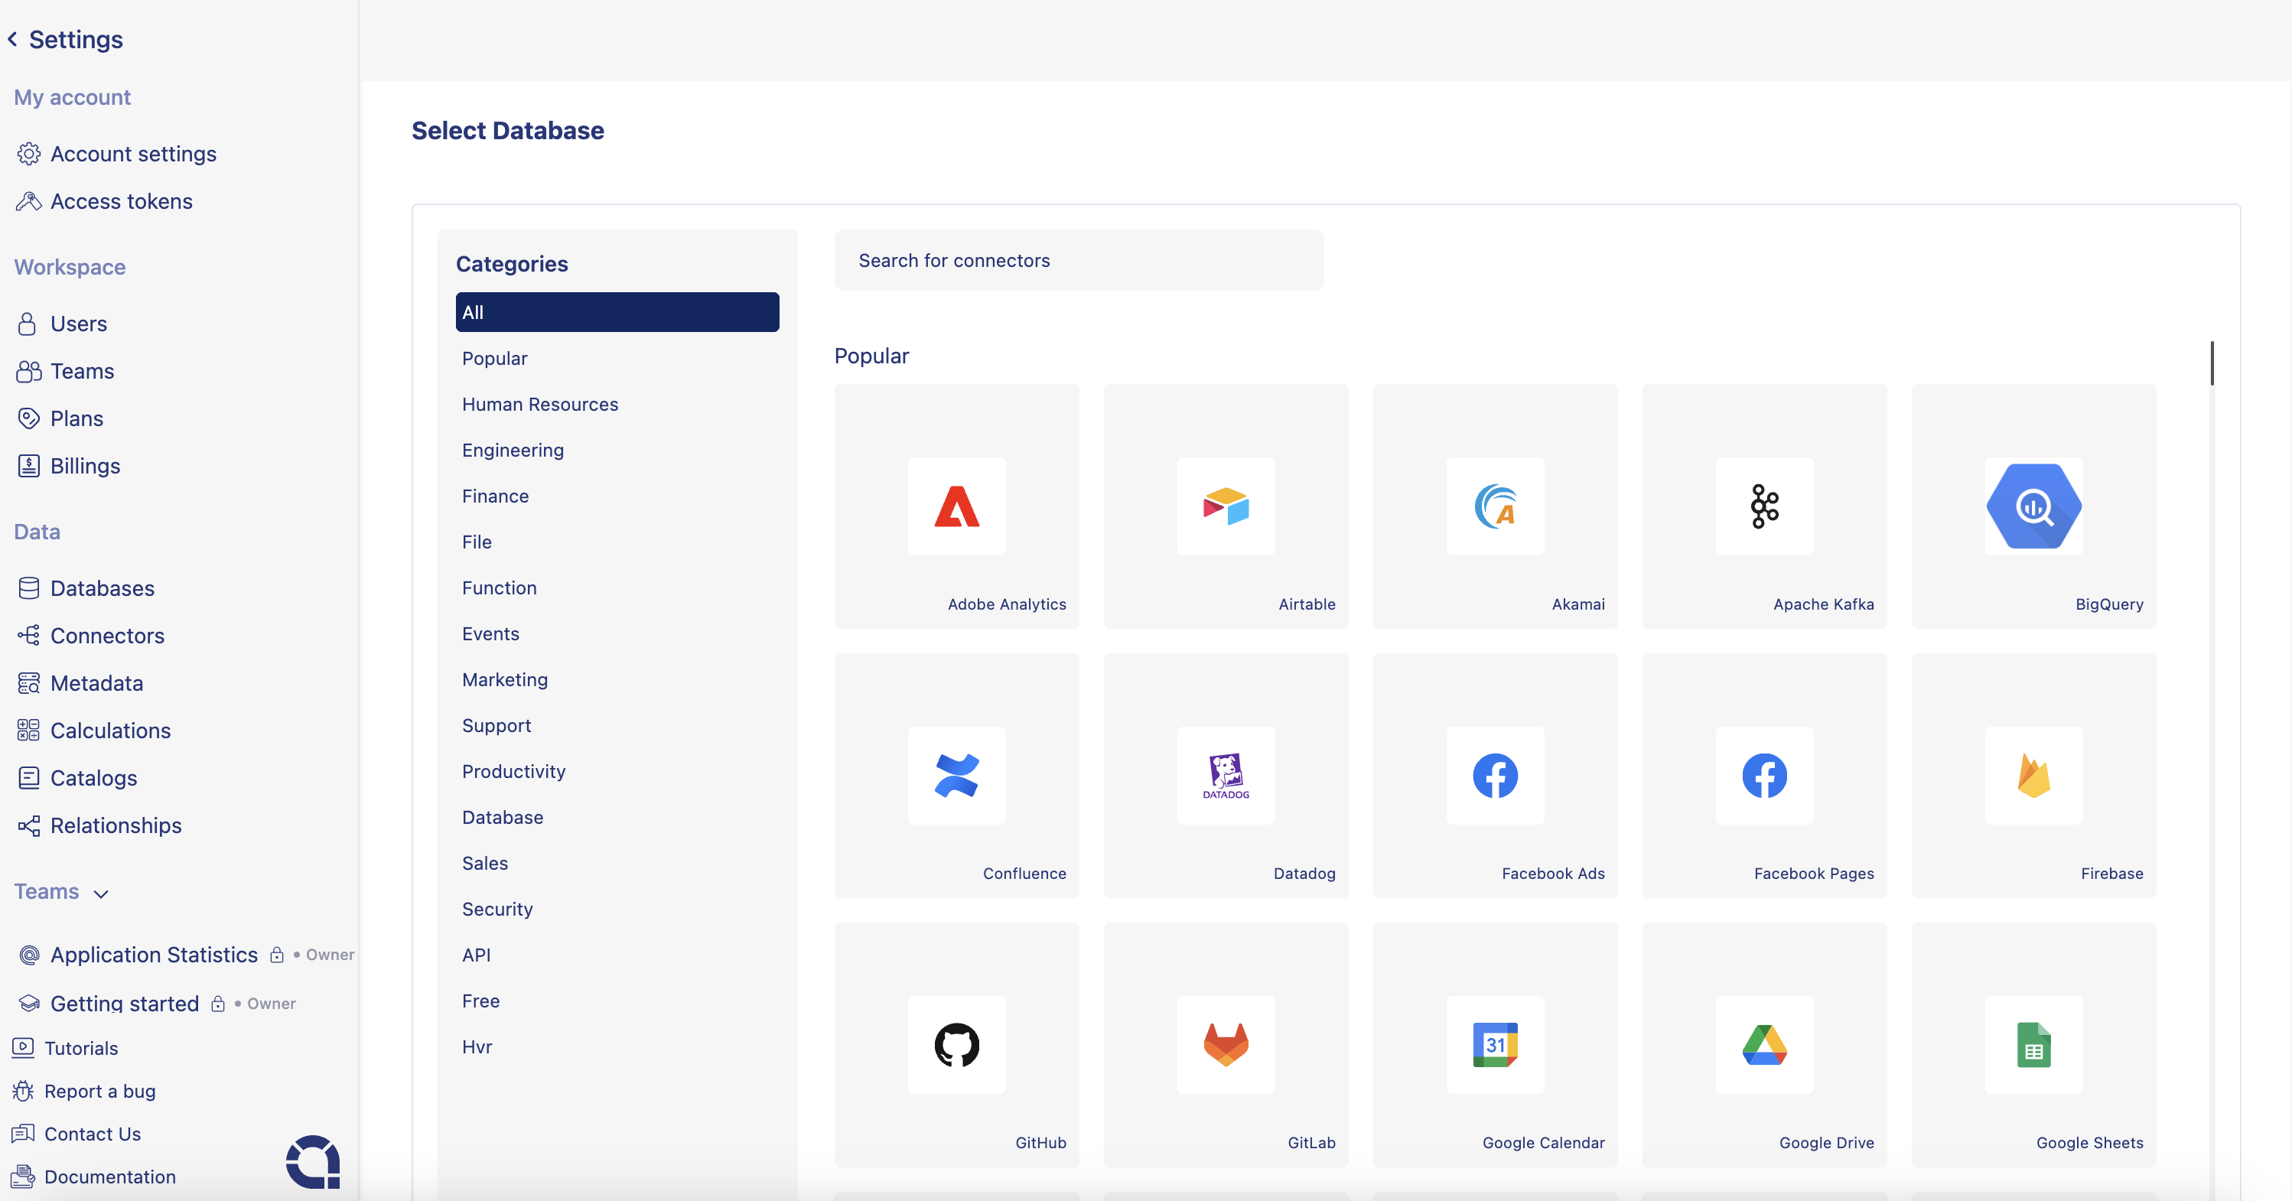
Task: Open the GitHub connector
Action: [x=956, y=1044]
